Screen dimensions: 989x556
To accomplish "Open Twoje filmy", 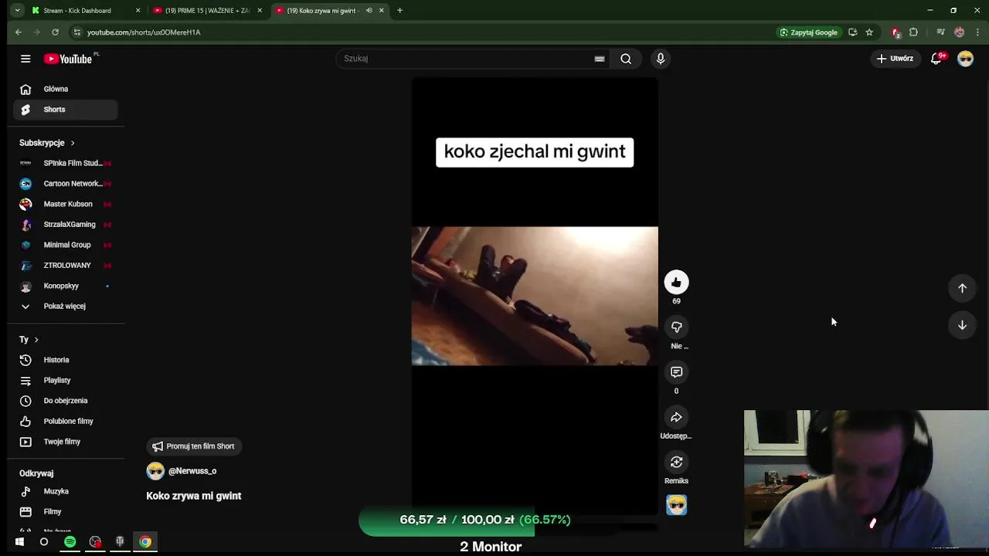I will 65,442.
